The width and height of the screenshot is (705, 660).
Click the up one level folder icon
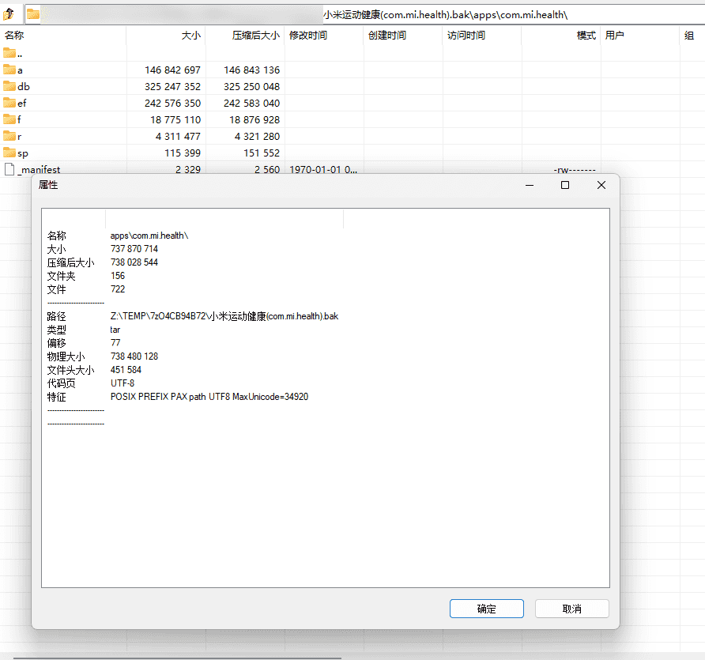point(9,14)
